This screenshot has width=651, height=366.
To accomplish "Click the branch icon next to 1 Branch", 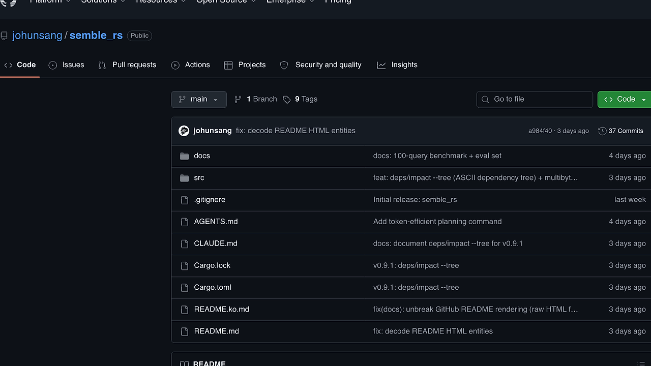I will (x=238, y=99).
